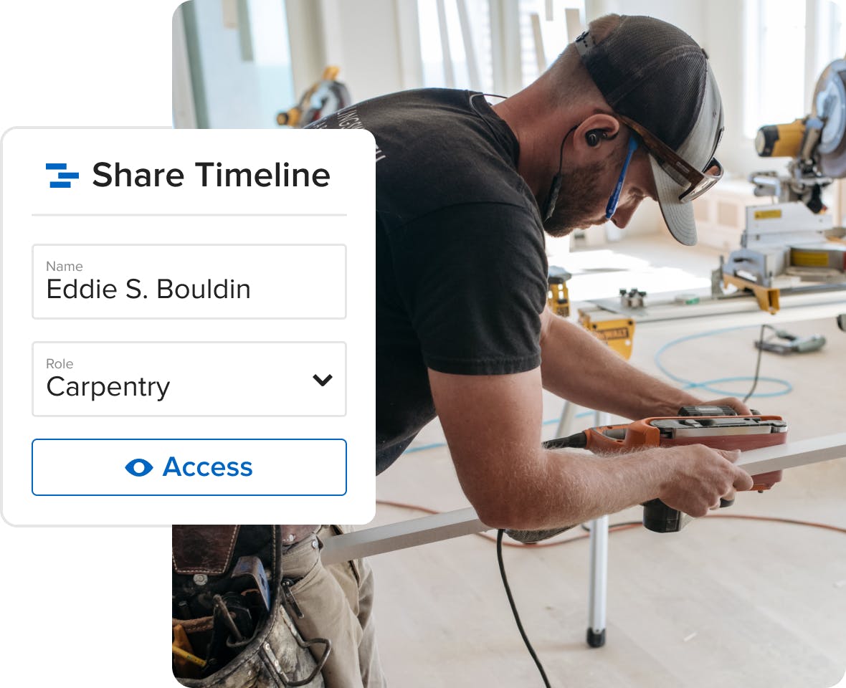Open the Role dropdown showing Carpentry
The width and height of the screenshot is (846, 688).
(x=189, y=379)
